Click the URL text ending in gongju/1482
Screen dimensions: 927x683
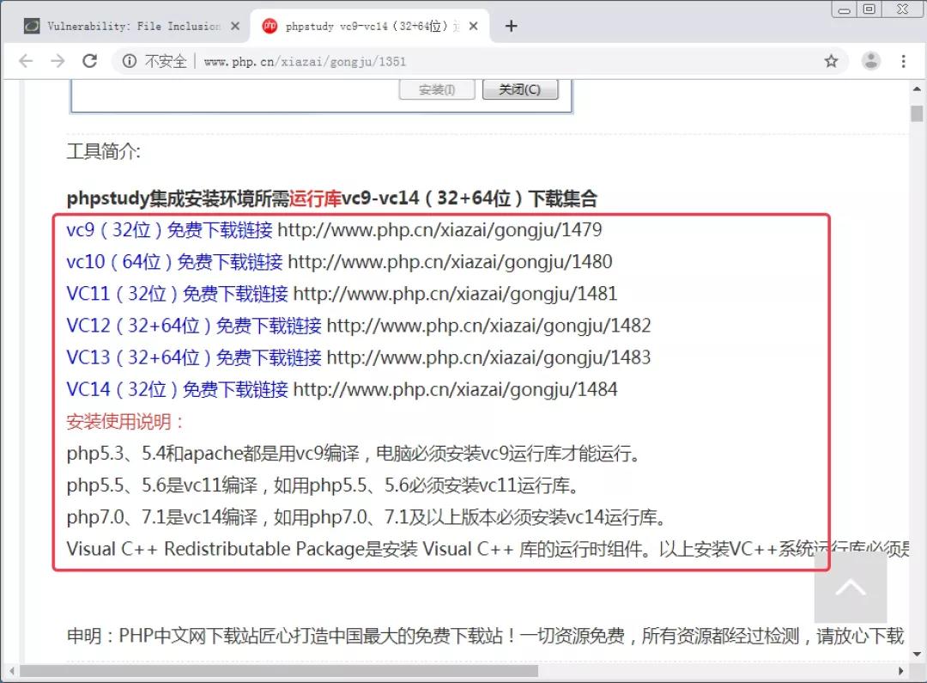[x=489, y=326]
